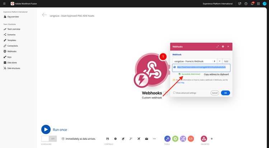
Task: Open Org overview in sidebar
Action: (11, 17)
